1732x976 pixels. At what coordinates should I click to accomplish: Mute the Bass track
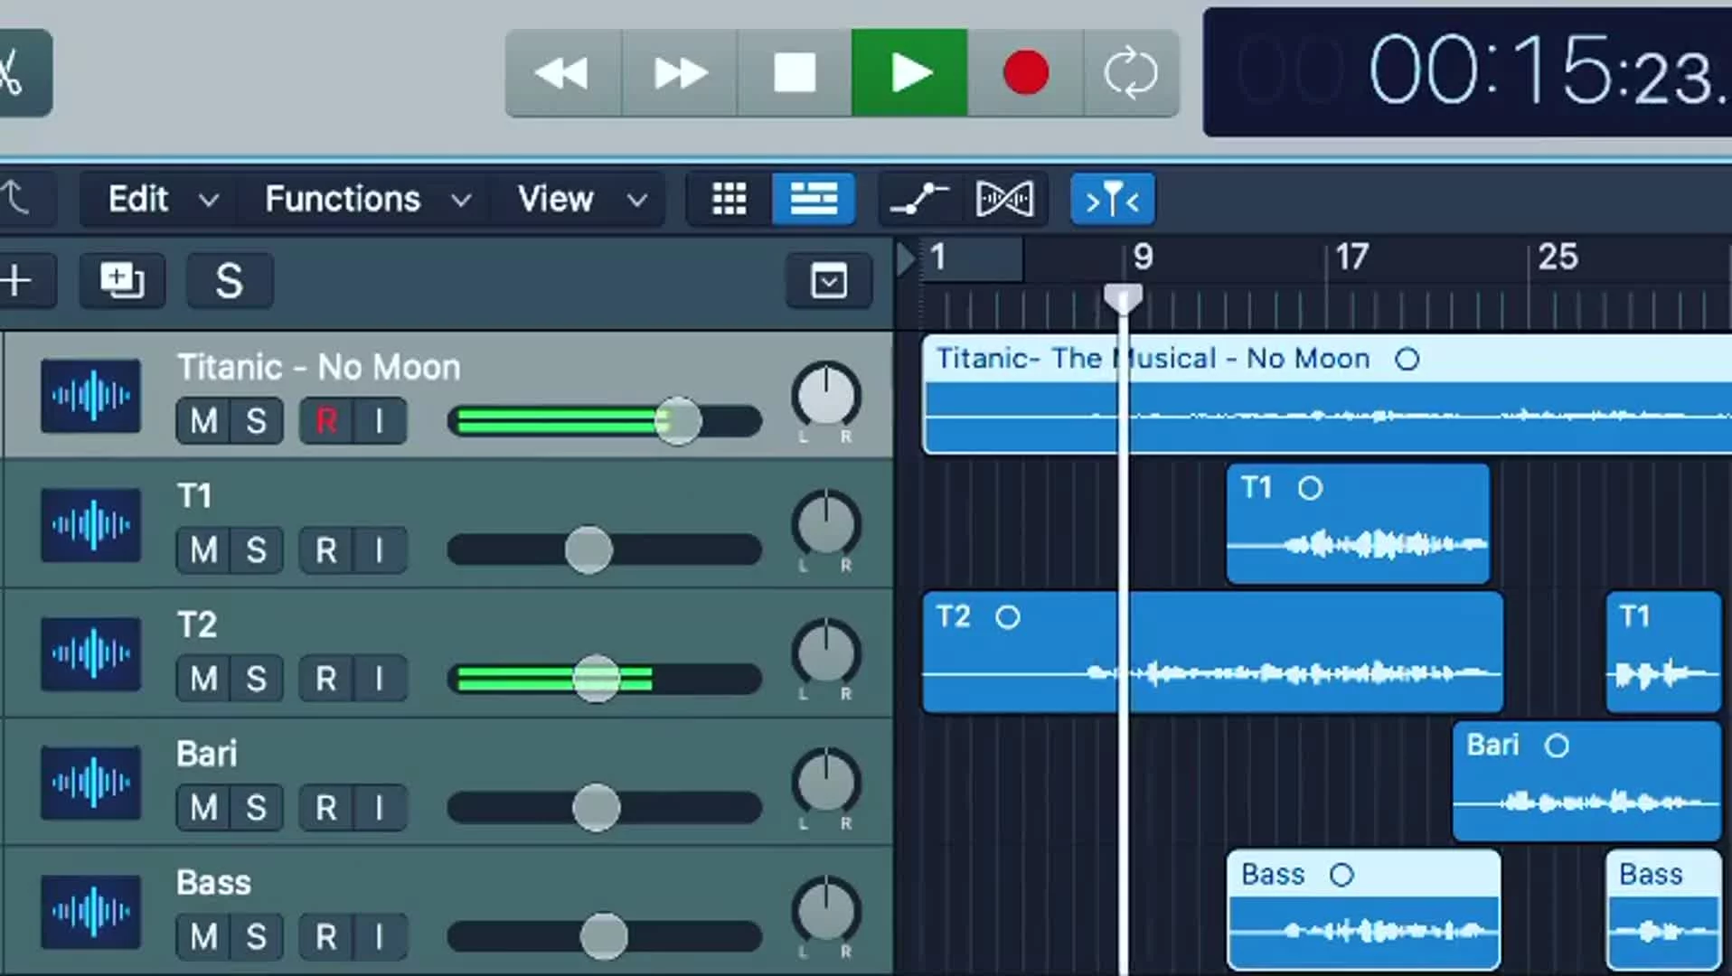(x=203, y=937)
